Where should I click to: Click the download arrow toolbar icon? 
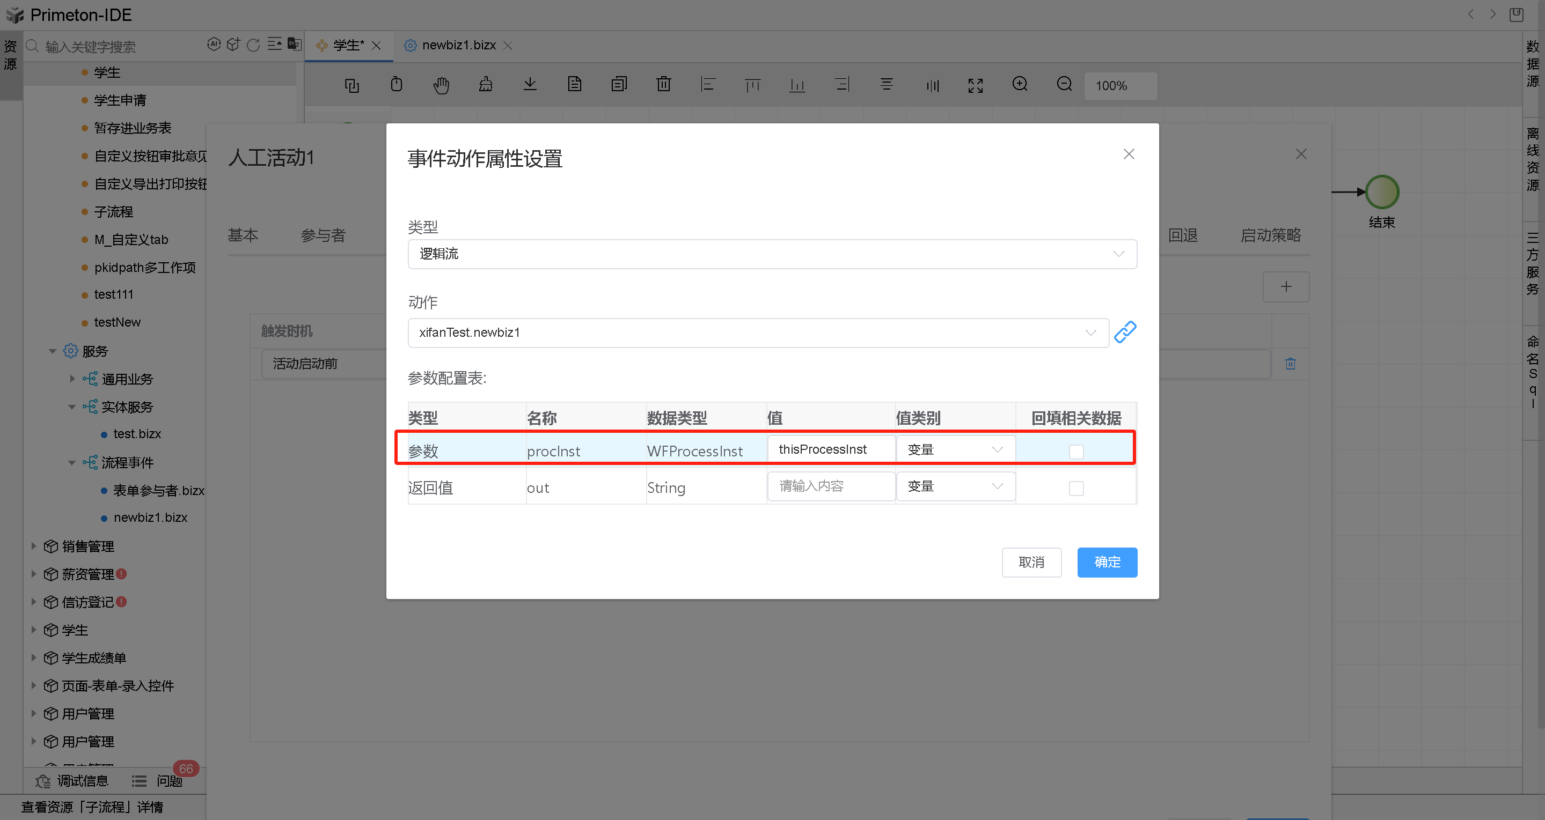pos(530,85)
